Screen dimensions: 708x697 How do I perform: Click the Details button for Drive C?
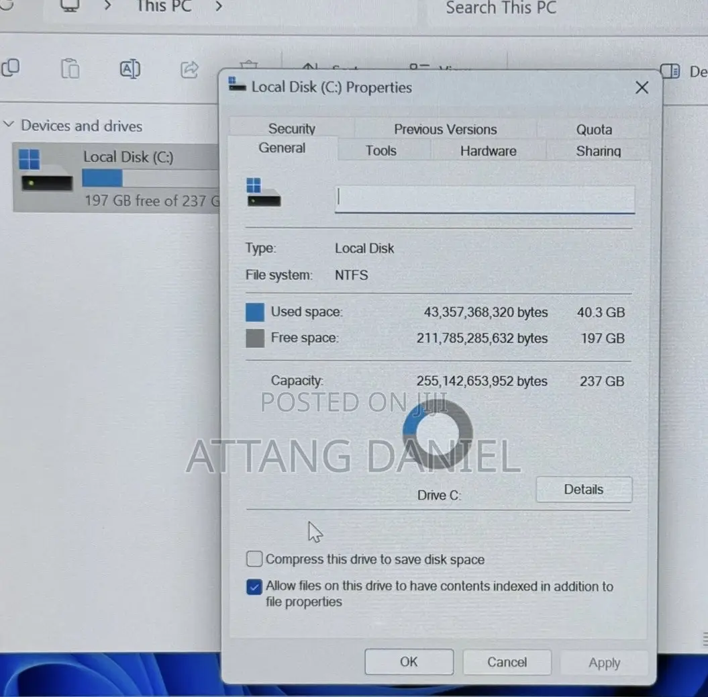(x=584, y=490)
